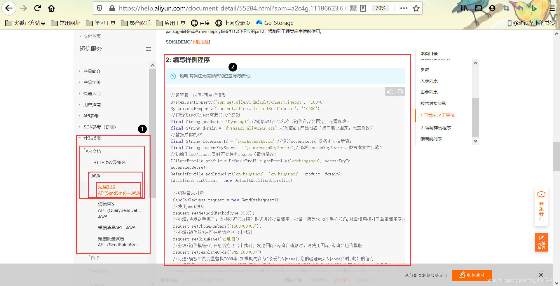Screen dimensions: 560x286
Task: Expand the 快速入门 section arrow
Action: (79, 93)
